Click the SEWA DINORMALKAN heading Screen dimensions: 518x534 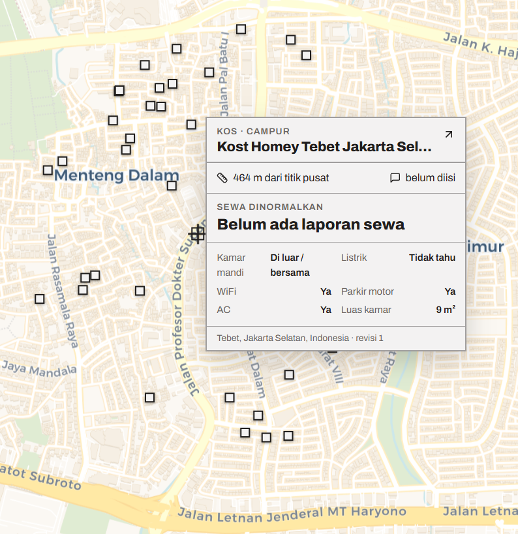[270, 207]
